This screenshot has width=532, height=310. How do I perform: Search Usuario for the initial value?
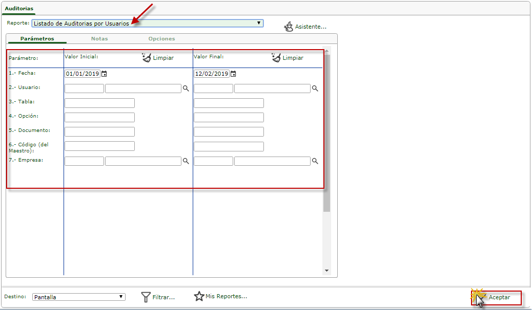click(x=186, y=88)
